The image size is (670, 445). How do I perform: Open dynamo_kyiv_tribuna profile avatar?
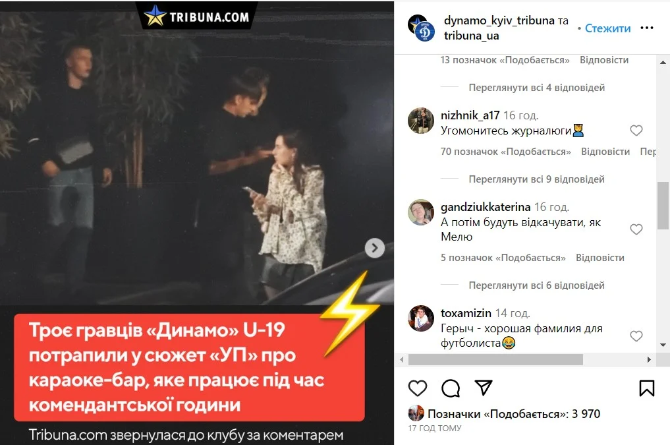coord(421,28)
